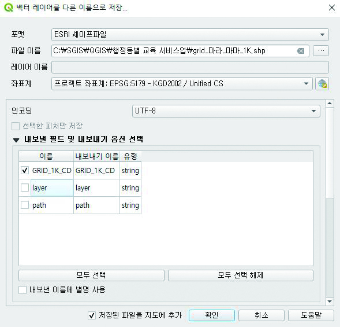
Task: Click the 레이어 이름 input field
Action: [x=190, y=67]
